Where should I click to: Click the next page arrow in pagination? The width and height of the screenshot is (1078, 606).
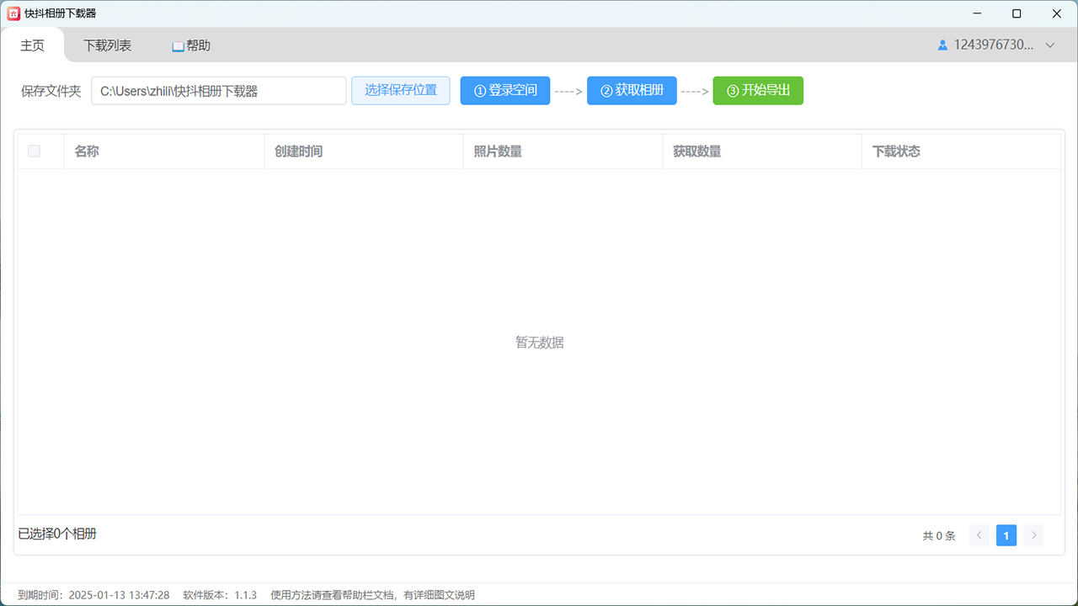pyautogui.click(x=1033, y=535)
